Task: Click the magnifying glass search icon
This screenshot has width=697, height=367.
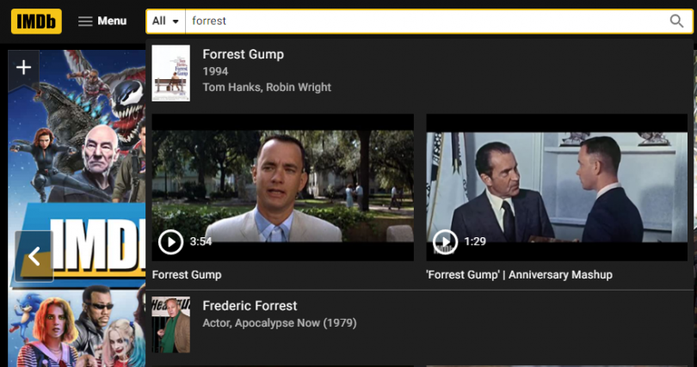Action: point(676,21)
